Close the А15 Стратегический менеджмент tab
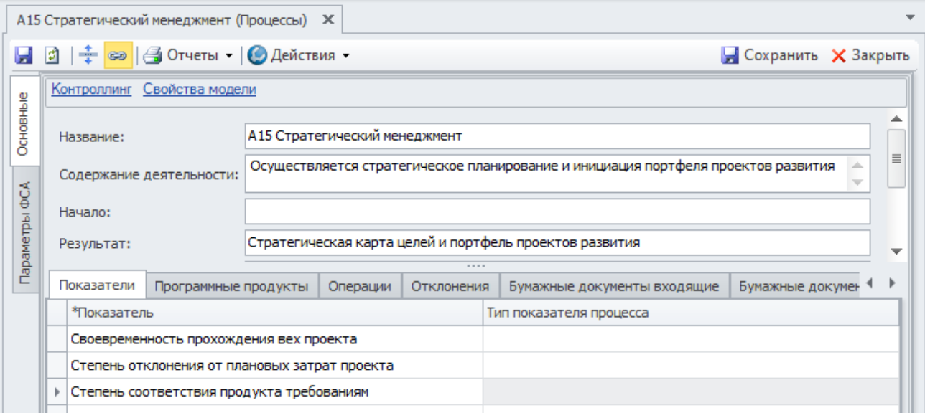Screen dimensions: 925x413 (327, 20)
